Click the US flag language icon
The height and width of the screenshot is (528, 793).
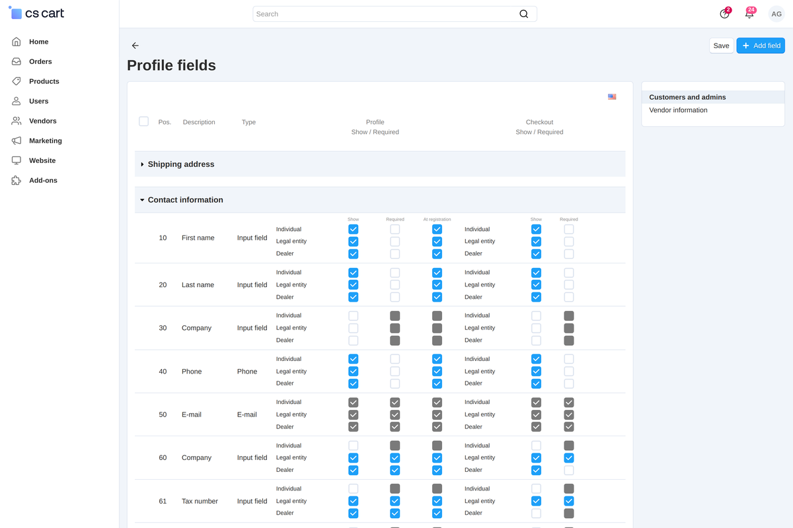(612, 97)
